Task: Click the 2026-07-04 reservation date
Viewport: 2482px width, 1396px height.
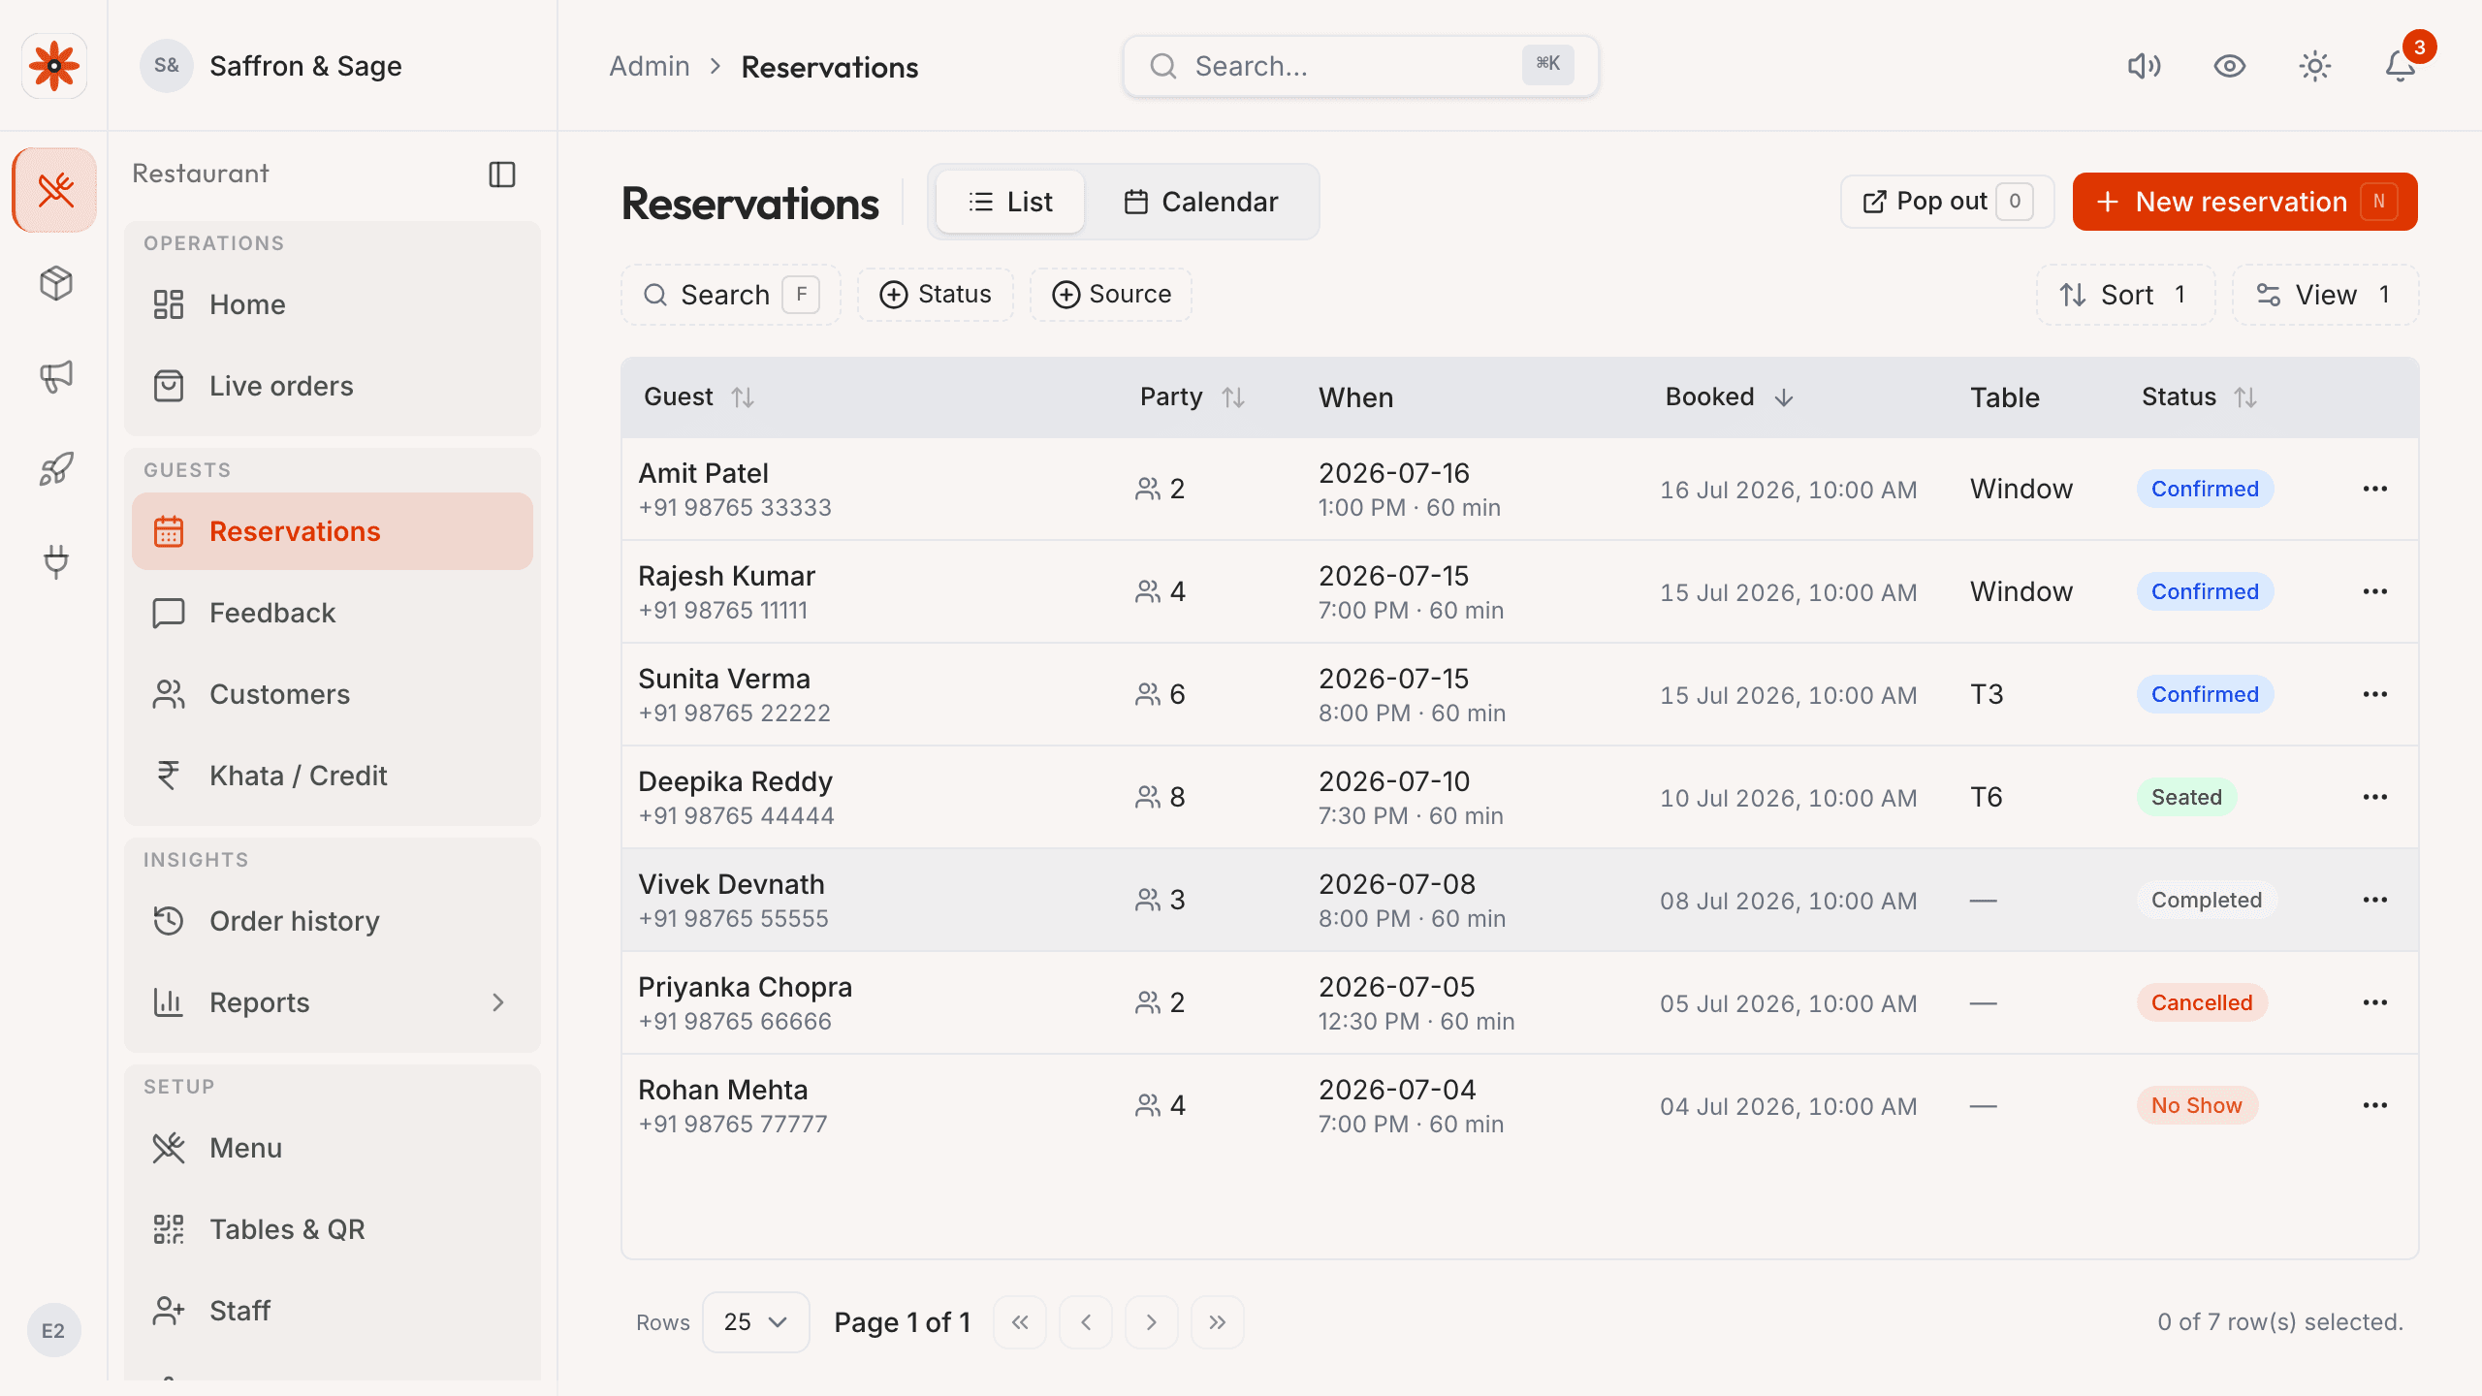Action: click(x=1397, y=1090)
